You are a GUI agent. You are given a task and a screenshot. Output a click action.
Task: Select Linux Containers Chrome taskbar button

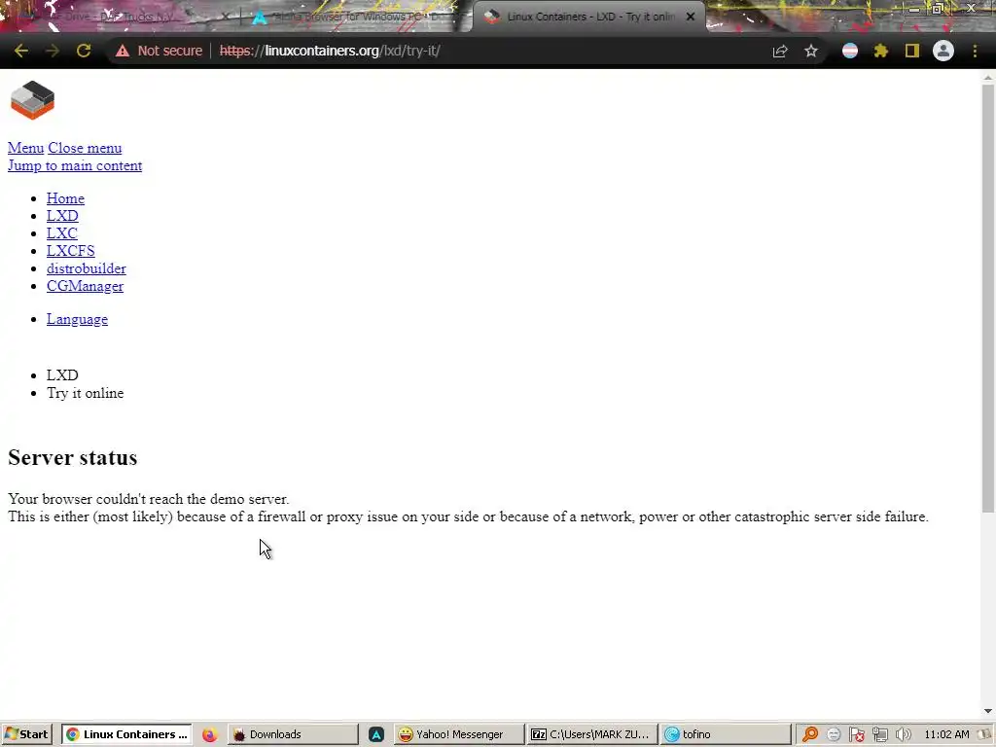coord(126,734)
